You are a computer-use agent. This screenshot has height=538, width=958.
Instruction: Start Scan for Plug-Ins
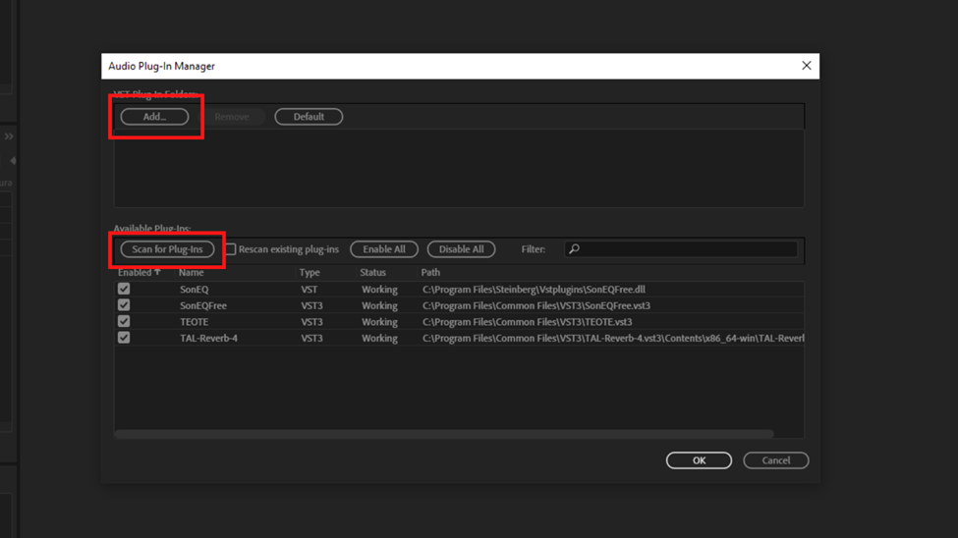click(167, 249)
